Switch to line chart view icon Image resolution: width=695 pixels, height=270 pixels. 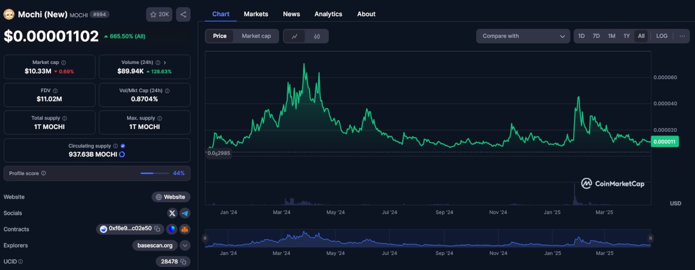coord(295,36)
